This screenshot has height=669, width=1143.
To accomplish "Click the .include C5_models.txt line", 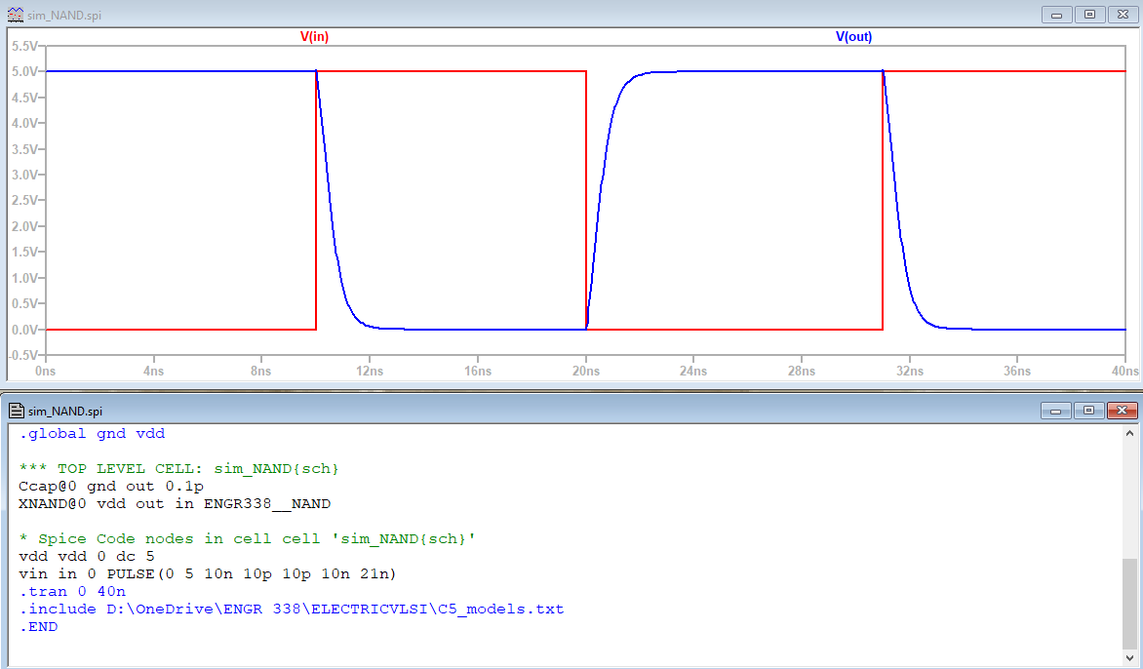I will coord(291,609).
